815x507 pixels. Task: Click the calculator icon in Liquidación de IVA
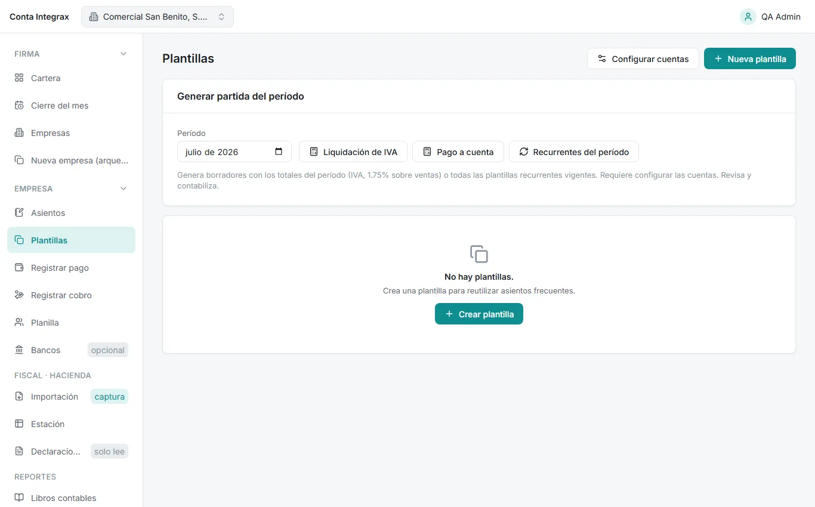tap(314, 152)
